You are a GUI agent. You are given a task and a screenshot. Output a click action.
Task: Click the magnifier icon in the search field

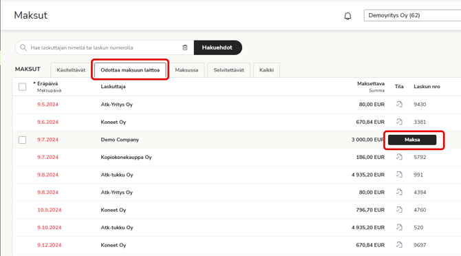coord(23,47)
